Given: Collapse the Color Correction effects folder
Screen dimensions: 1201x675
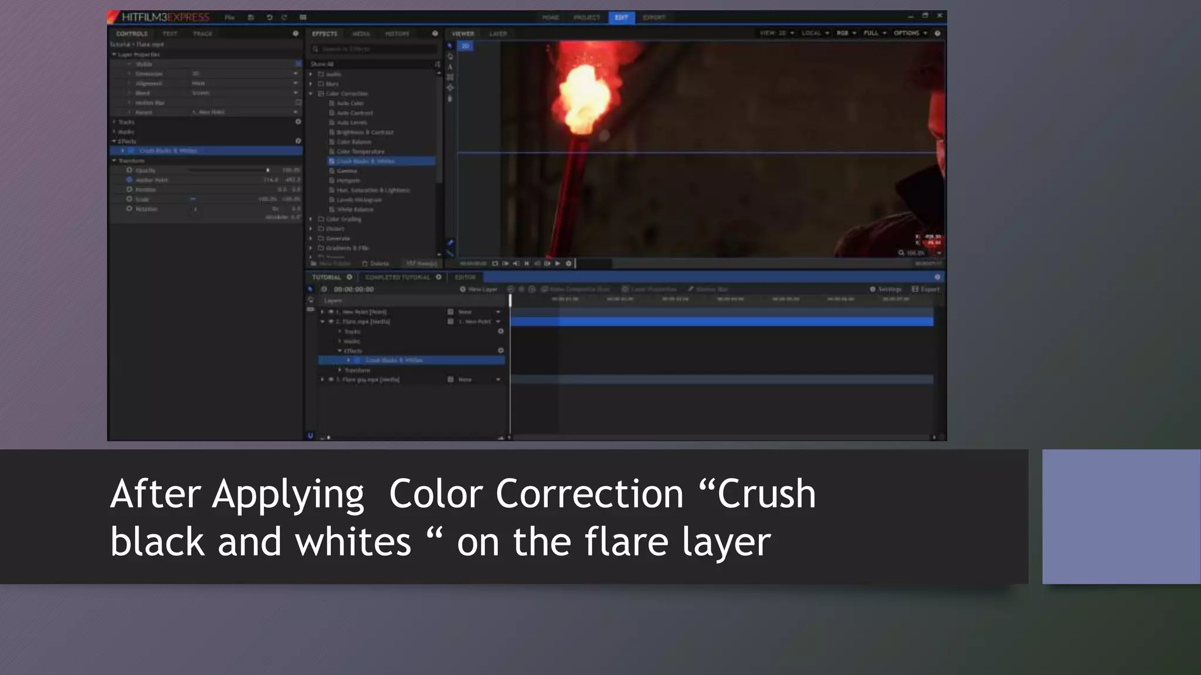Looking at the screenshot, I should 311,94.
